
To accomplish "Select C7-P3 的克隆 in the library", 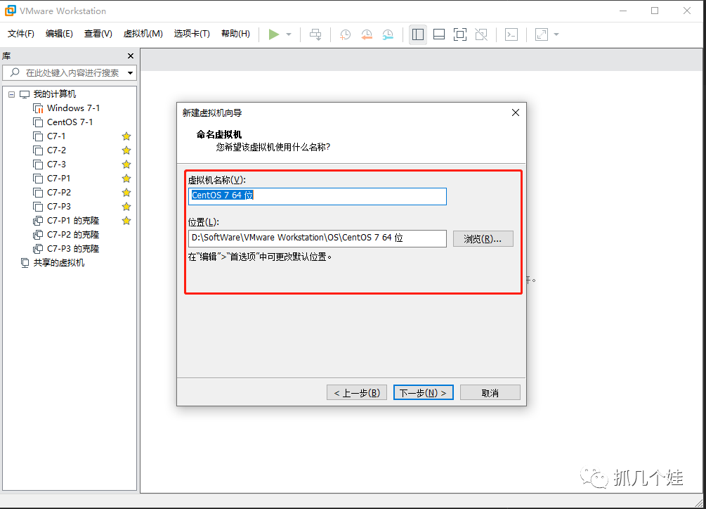I will [73, 249].
